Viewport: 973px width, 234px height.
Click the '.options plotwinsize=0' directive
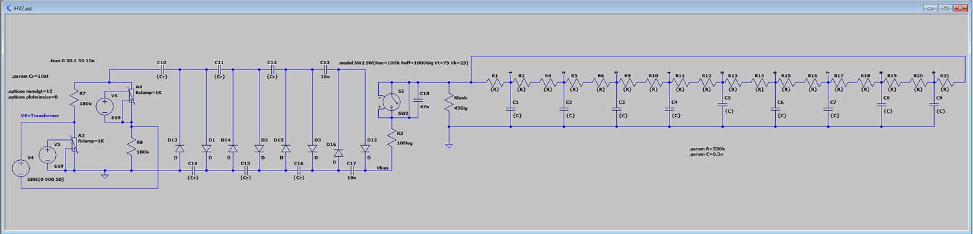click(x=32, y=97)
